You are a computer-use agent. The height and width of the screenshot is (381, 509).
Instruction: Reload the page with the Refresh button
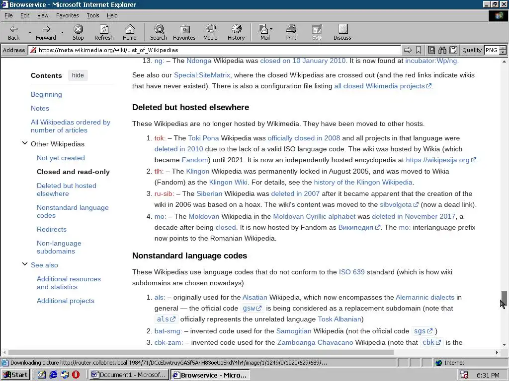point(104,32)
